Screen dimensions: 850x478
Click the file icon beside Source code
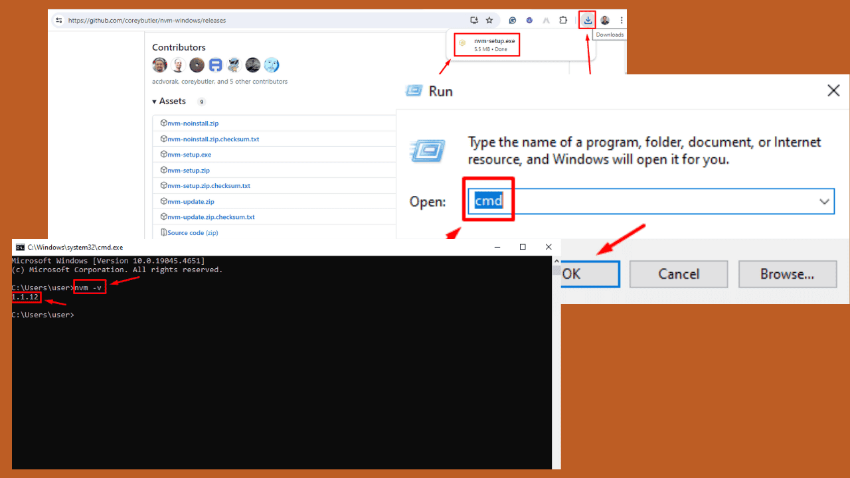tap(163, 232)
